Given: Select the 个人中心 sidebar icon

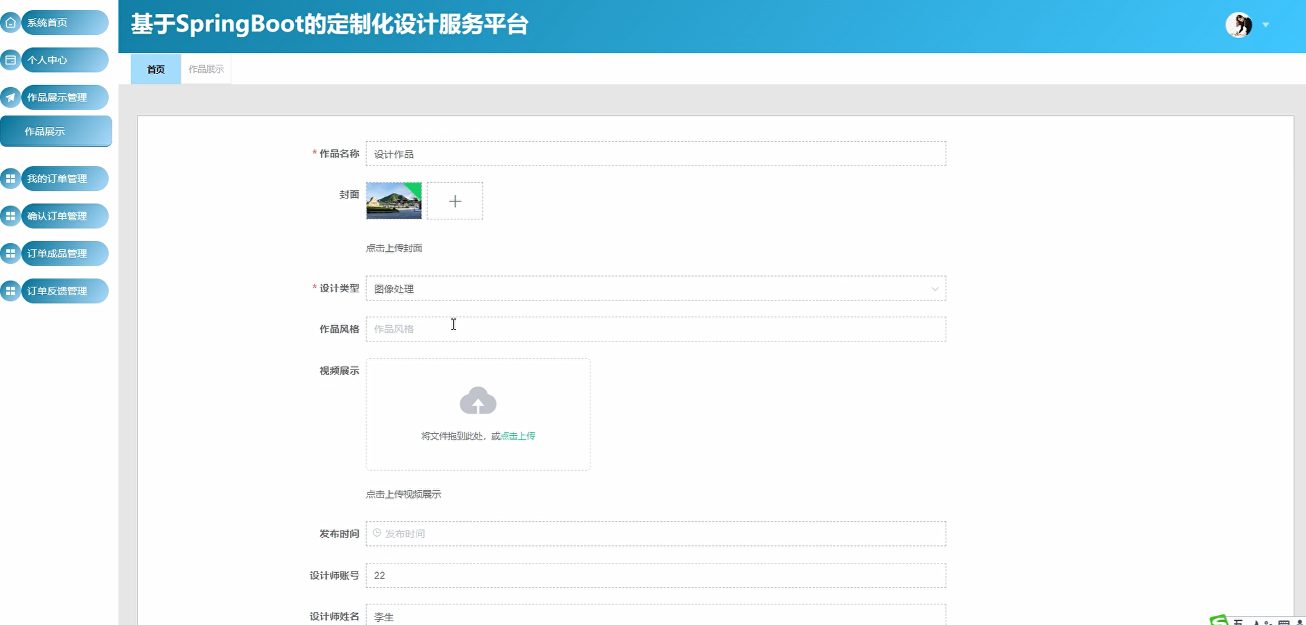Looking at the screenshot, I should pos(10,60).
